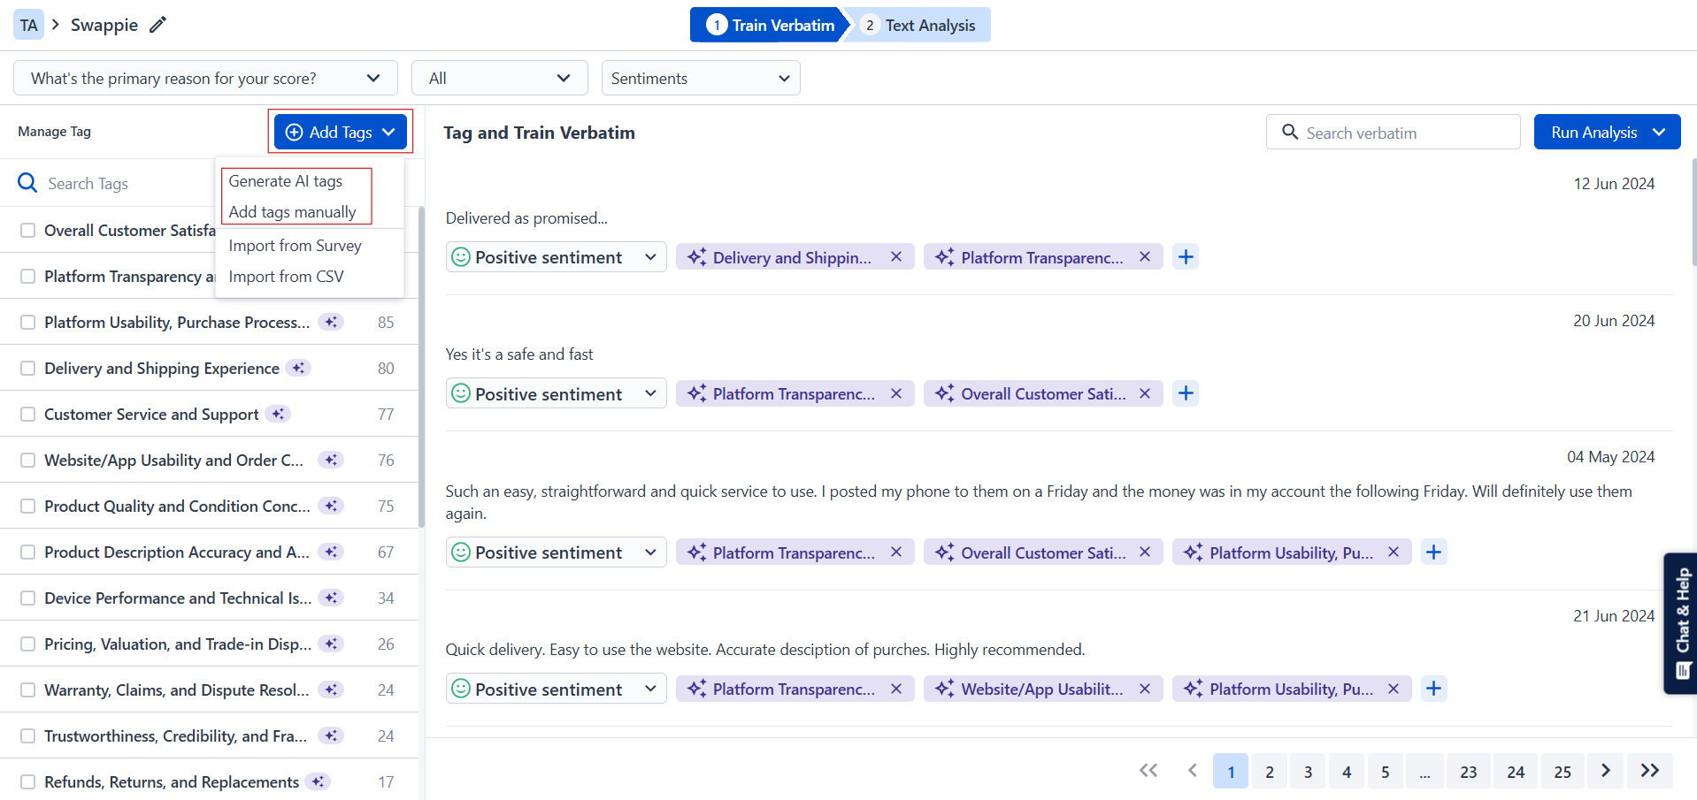Go to next page with right chevron
The height and width of the screenshot is (800, 1697).
pyautogui.click(x=1605, y=771)
